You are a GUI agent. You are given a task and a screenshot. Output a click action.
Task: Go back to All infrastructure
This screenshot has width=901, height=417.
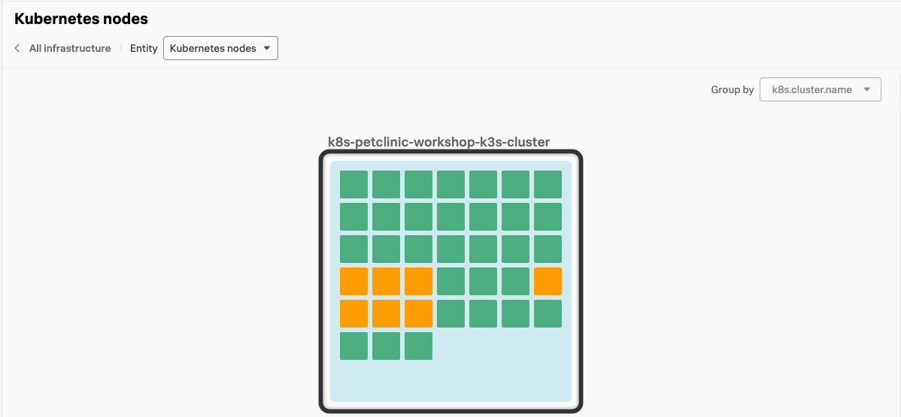(69, 49)
